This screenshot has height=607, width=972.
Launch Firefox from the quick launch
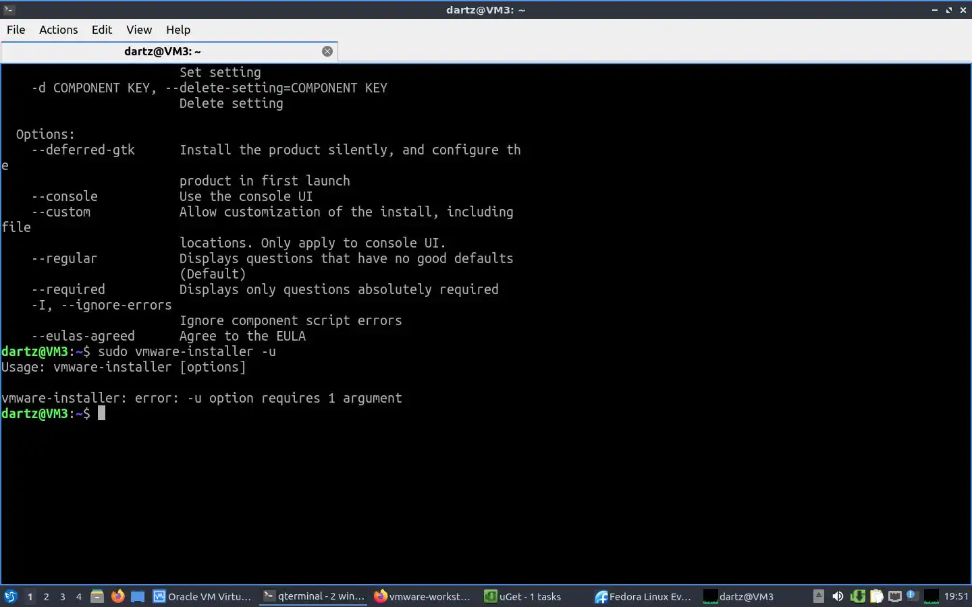click(117, 596)
